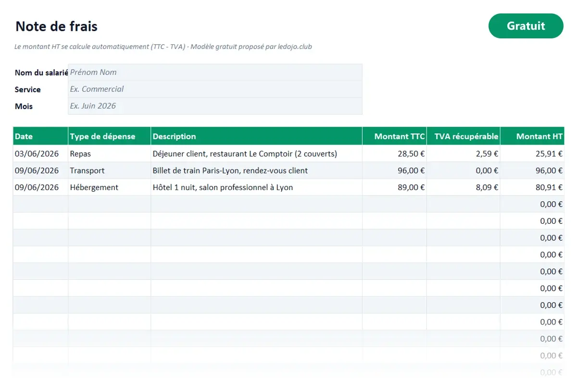Select the Transport expense type cell
Image resolution: width=577 pixels, height=384 pixels.
click(x=109, y=170)
